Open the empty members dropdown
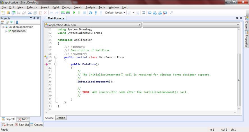The height and width of the screenshot is (132, 249). point(191,25)
